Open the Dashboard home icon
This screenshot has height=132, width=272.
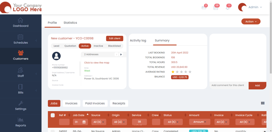[20, 20]
